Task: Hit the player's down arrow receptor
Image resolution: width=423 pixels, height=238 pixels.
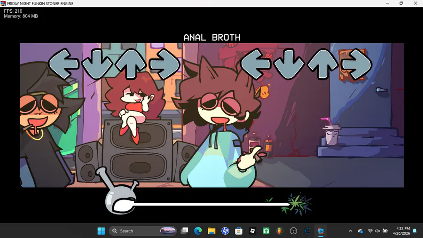Action: pos(289,64)
